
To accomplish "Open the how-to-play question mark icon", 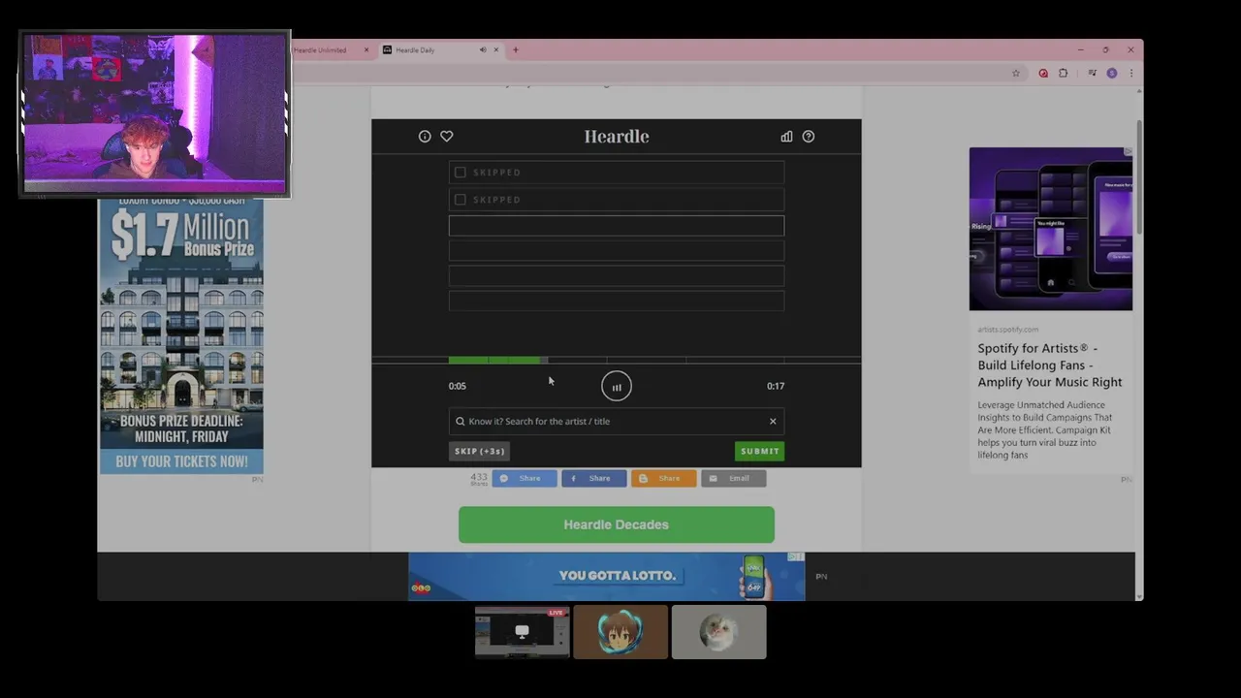I will pyautogui.click(x=809, y=137).
